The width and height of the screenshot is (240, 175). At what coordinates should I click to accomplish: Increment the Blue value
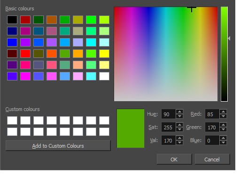tap(223, 138)
